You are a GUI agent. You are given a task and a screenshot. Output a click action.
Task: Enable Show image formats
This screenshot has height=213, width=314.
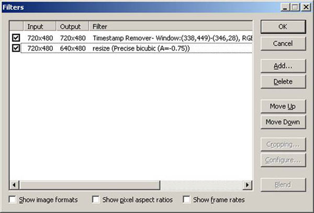13,199
